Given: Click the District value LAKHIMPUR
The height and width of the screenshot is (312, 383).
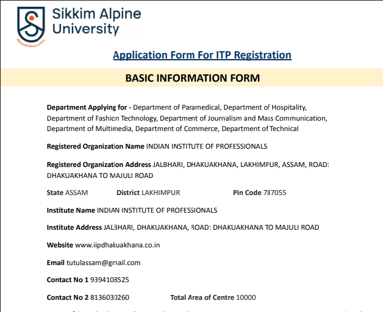Looking at the screenshot, I should click(x=160, y=193).
